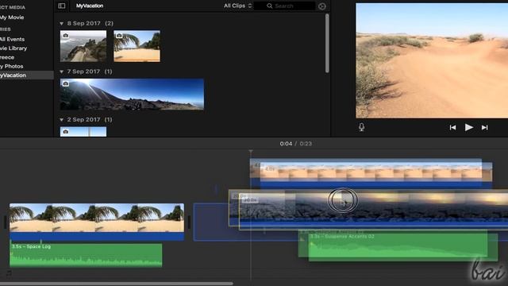Open My Movie in the sidebar

click(x=12, y=17)
